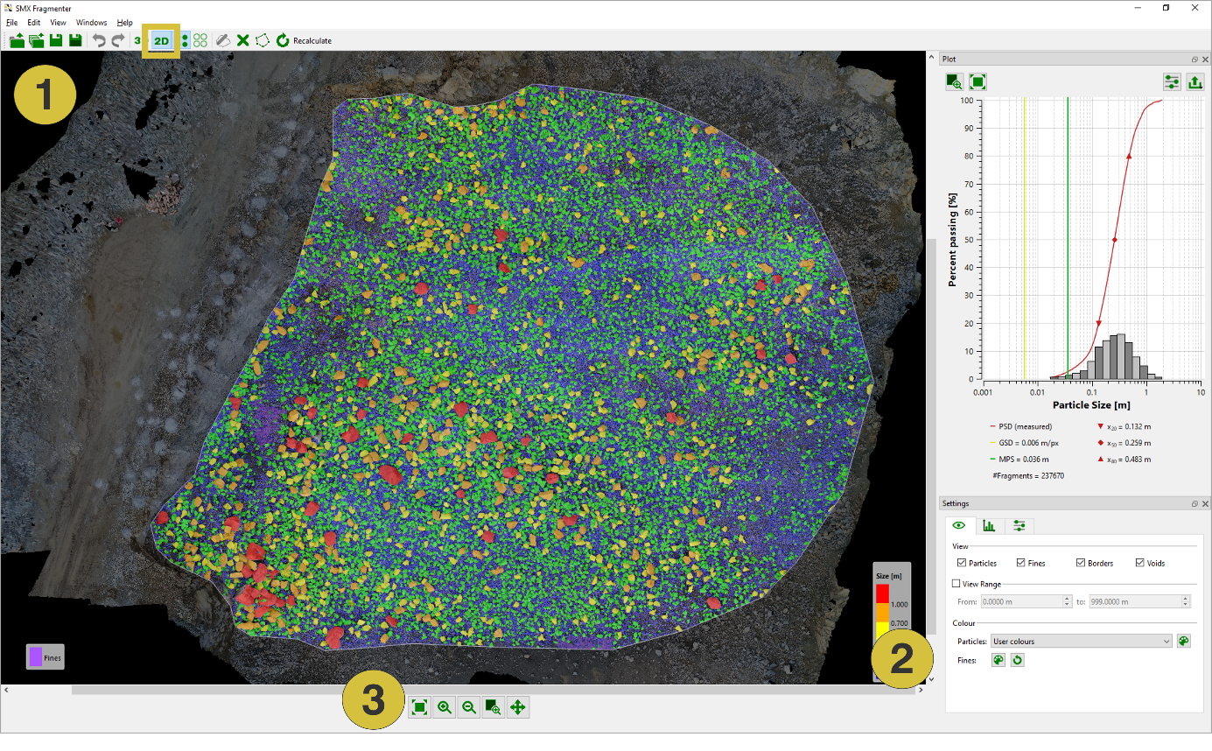Click the 'x50 = 0.259 m' legend entry
Screen dimensions: 1212x751
(1124, 443)
